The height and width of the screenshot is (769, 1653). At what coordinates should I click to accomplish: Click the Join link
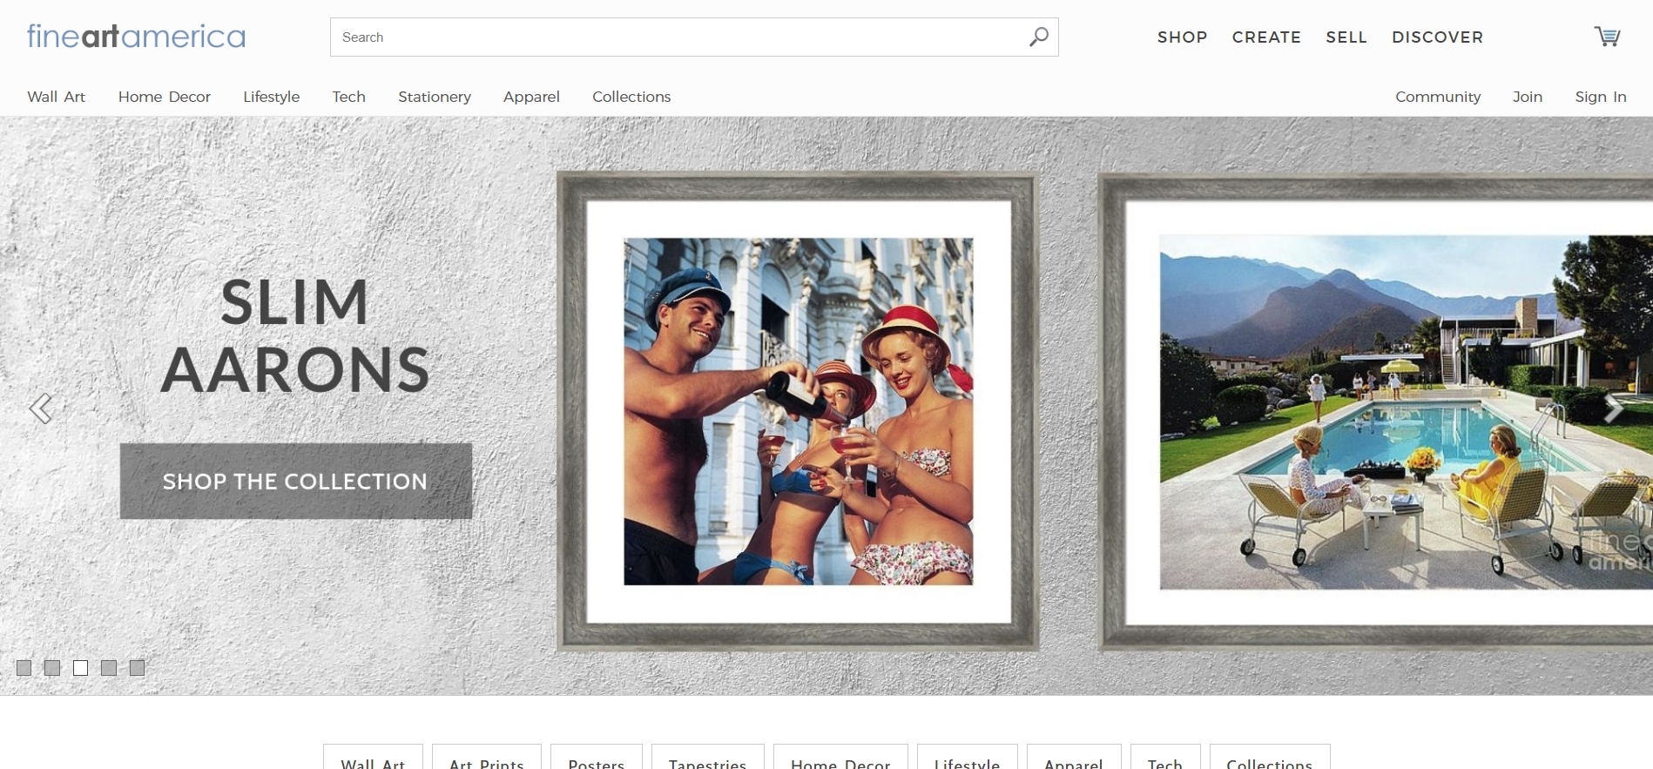coord(1528,97)
